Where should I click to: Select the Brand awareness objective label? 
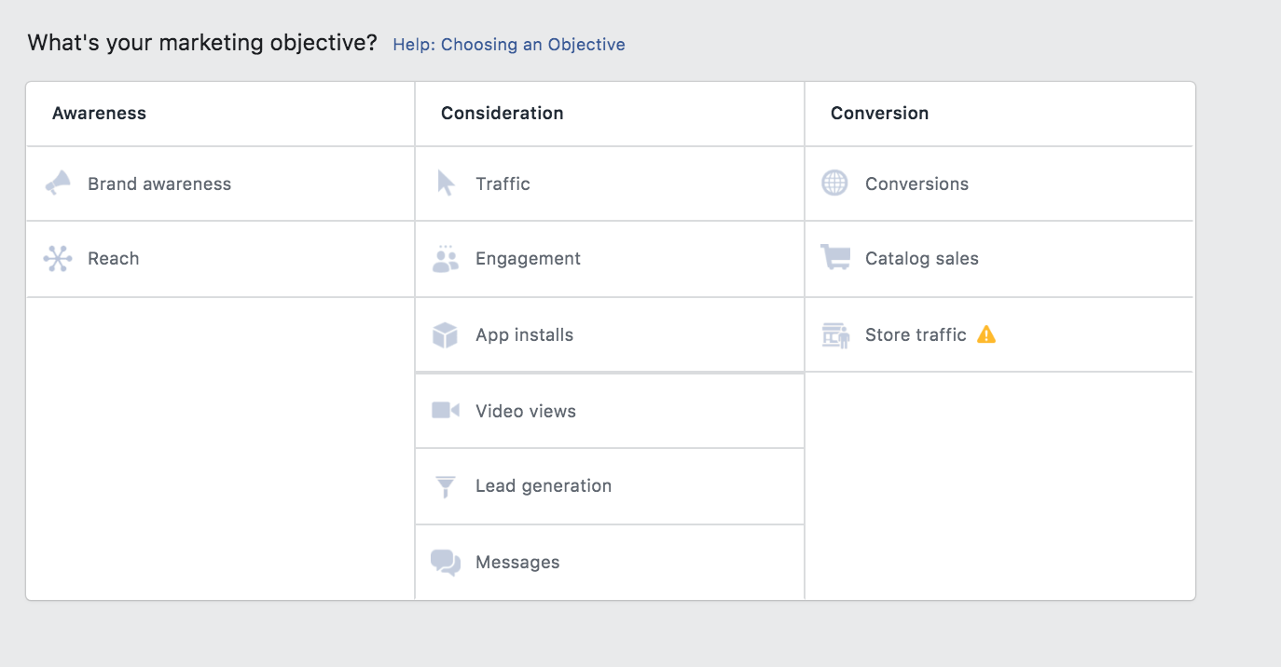159,184
